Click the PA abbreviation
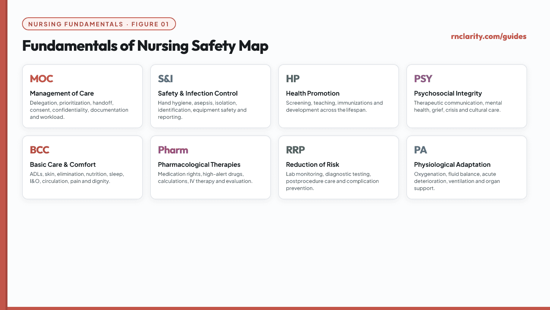Viewport: 550px width, 310px height. point(420,150)
